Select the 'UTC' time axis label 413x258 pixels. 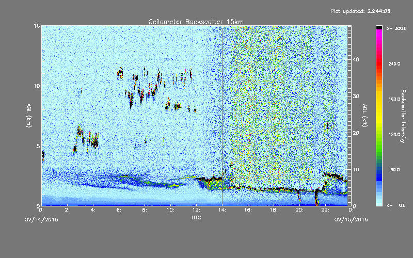click(196, 217)
